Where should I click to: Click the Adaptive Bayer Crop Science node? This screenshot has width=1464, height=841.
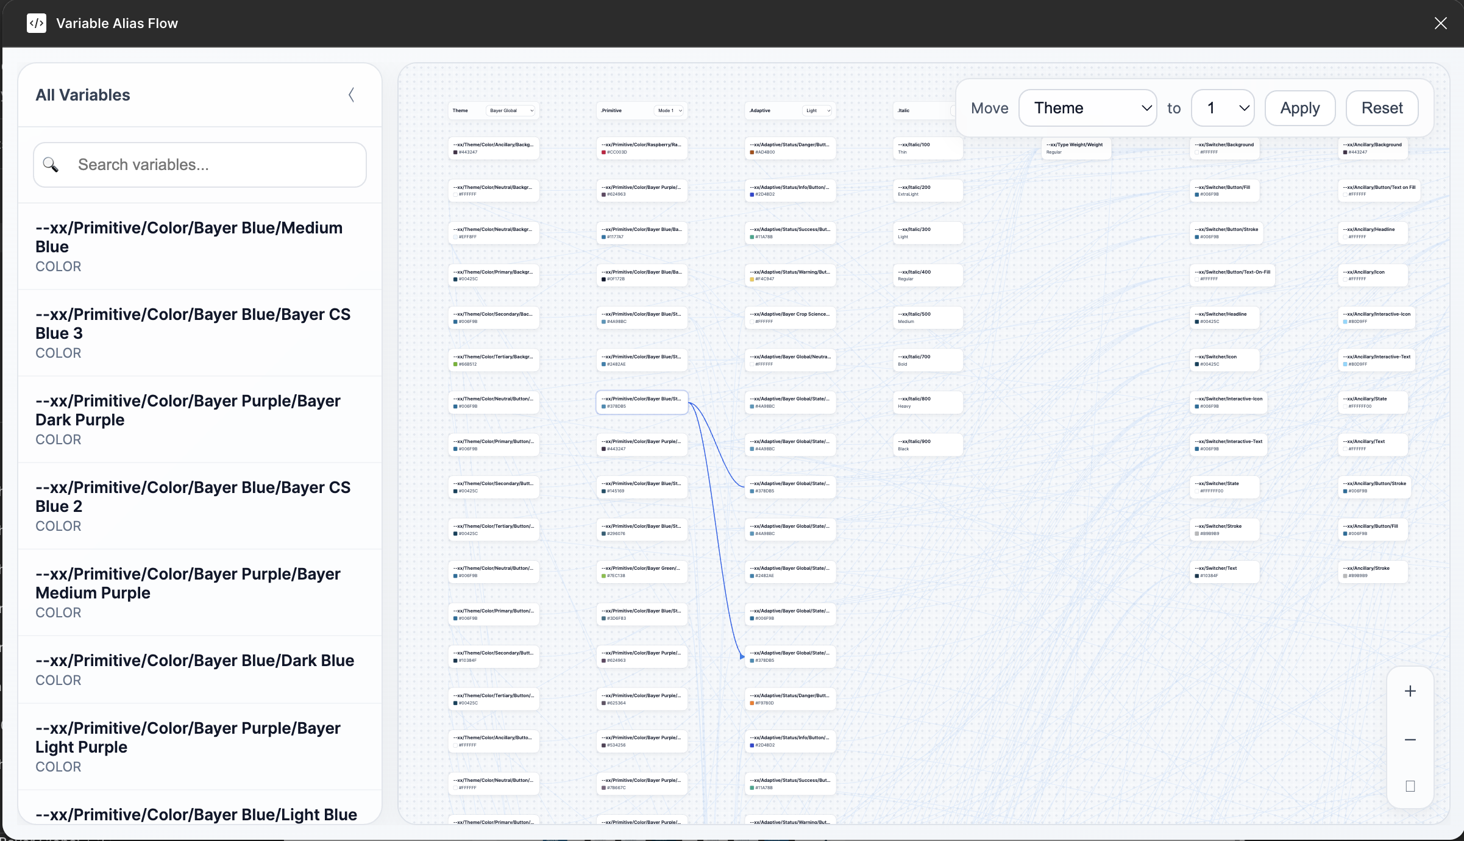(x=790, y=318)
